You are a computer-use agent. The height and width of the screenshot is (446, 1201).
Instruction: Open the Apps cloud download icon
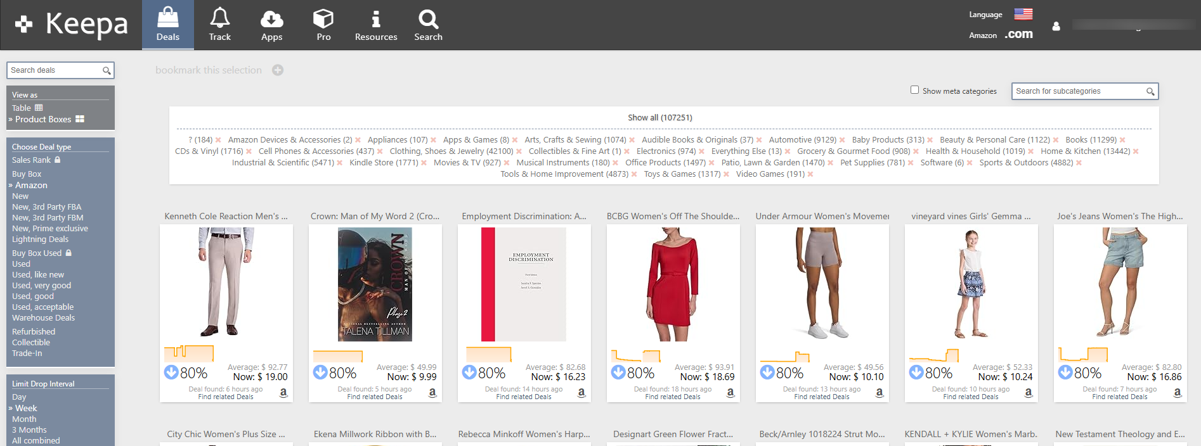point(272,19)
